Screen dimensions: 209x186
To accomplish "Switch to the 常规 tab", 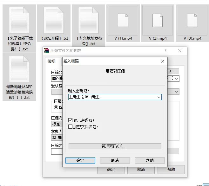I will [x=51, y=61].
